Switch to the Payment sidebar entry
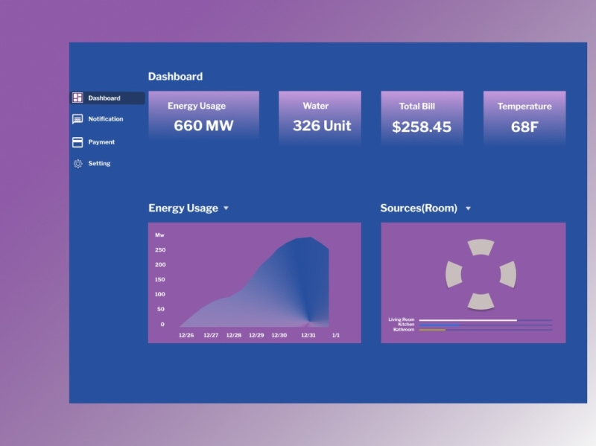Image resolution: width=596 pixels, height=446 pixels. 103,141
